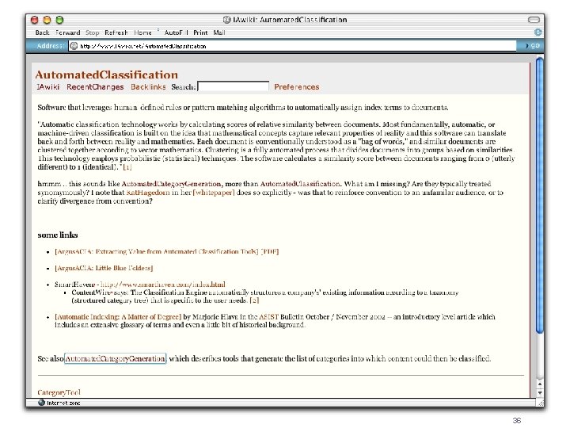Click the 'Internet zone' status bar text
570x428 pixels.
[63, 403]
